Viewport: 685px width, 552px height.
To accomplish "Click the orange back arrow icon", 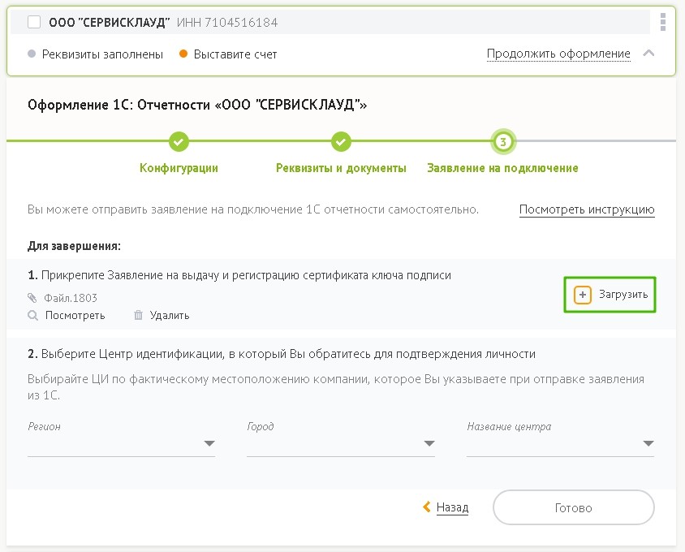I will tap(427, 507).
